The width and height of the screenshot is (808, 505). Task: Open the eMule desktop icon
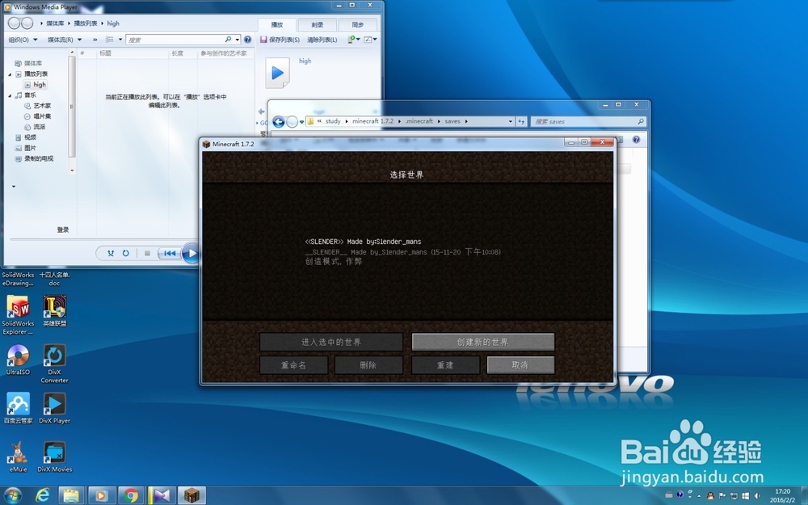click(18, 457)
